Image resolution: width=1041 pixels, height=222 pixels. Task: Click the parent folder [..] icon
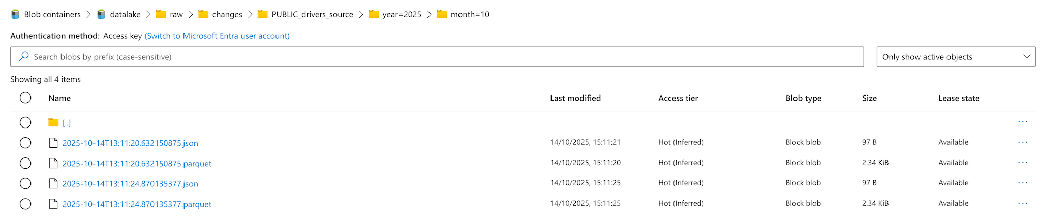pos(53,122)
